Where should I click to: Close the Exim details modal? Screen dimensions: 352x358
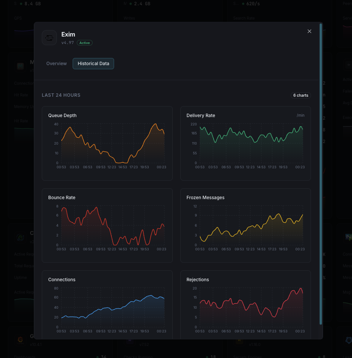click(309, 31)
